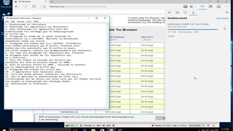Open Windows Start menu
233x131 pixels.
pos(4,130)
